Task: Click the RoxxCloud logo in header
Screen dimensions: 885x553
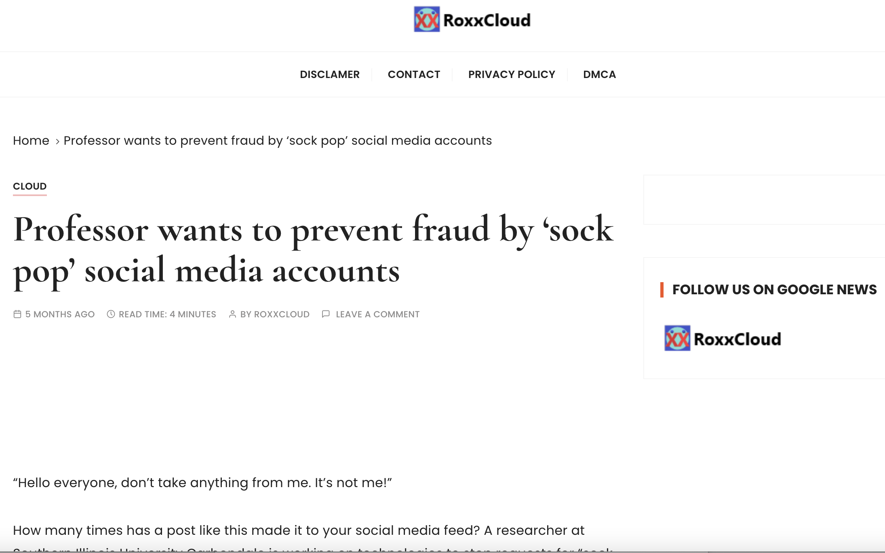Action: tap(472, 19)
